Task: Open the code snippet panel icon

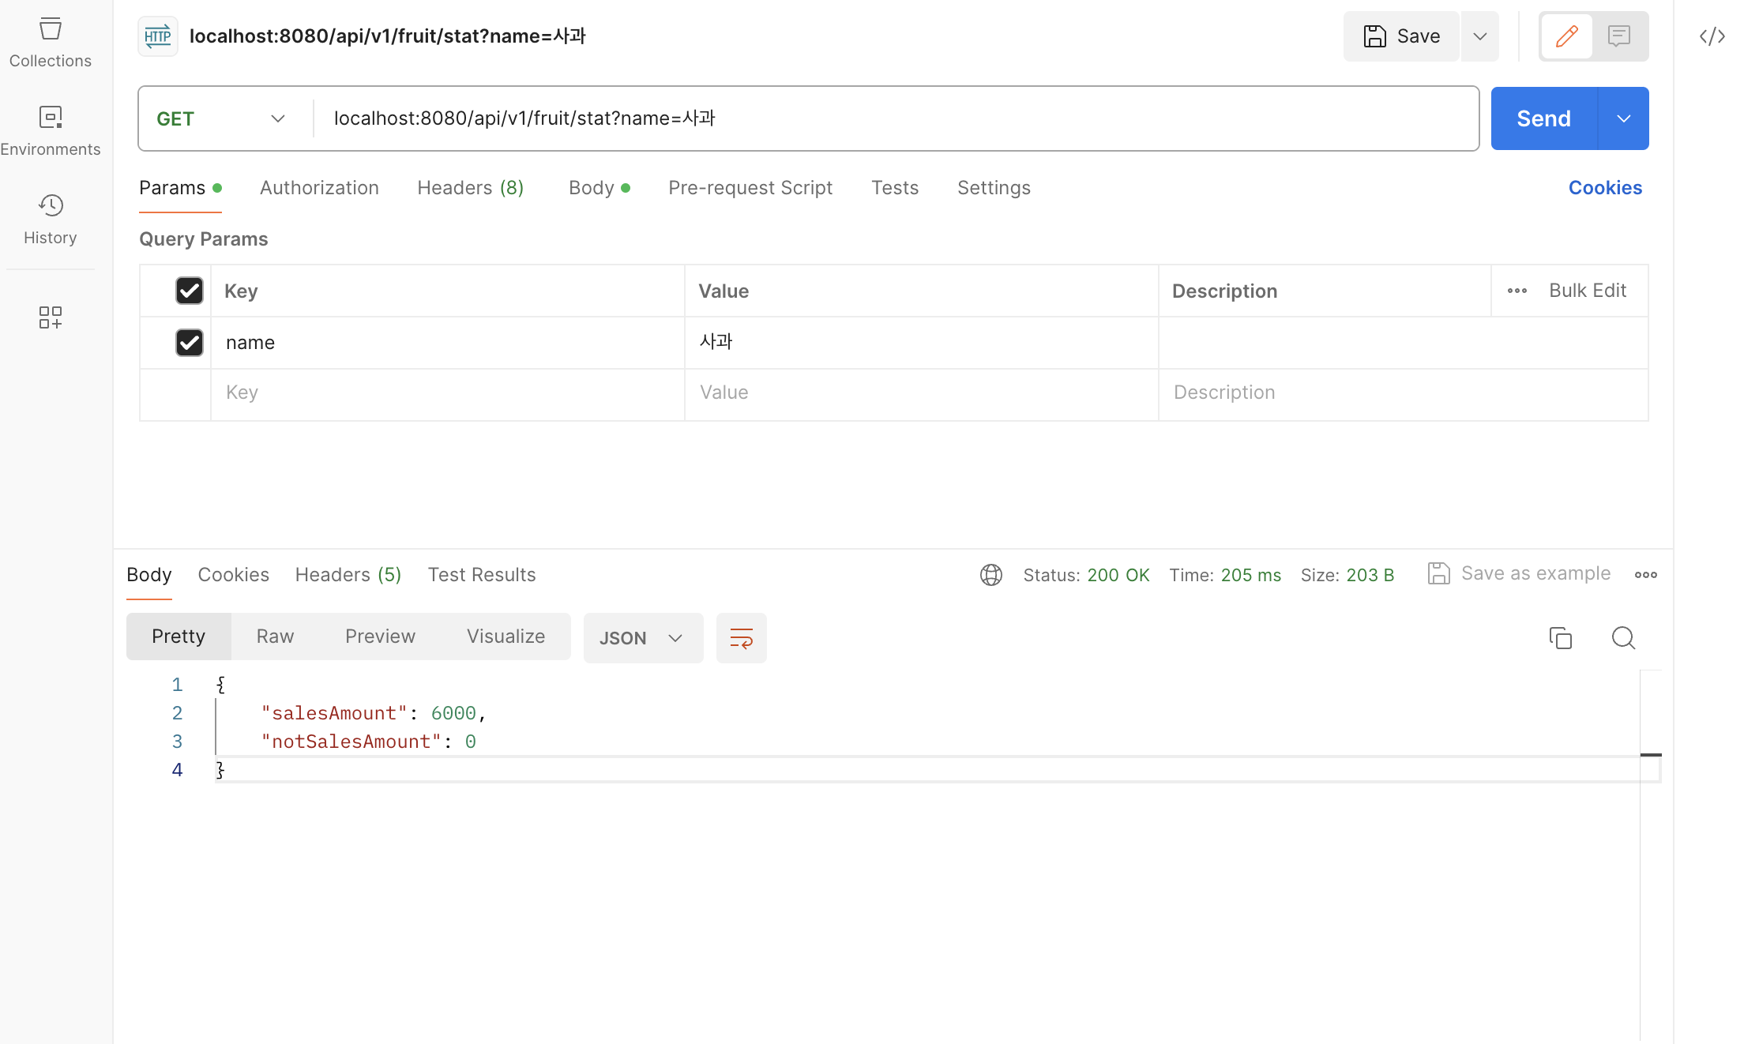Action: (1712, 36)
